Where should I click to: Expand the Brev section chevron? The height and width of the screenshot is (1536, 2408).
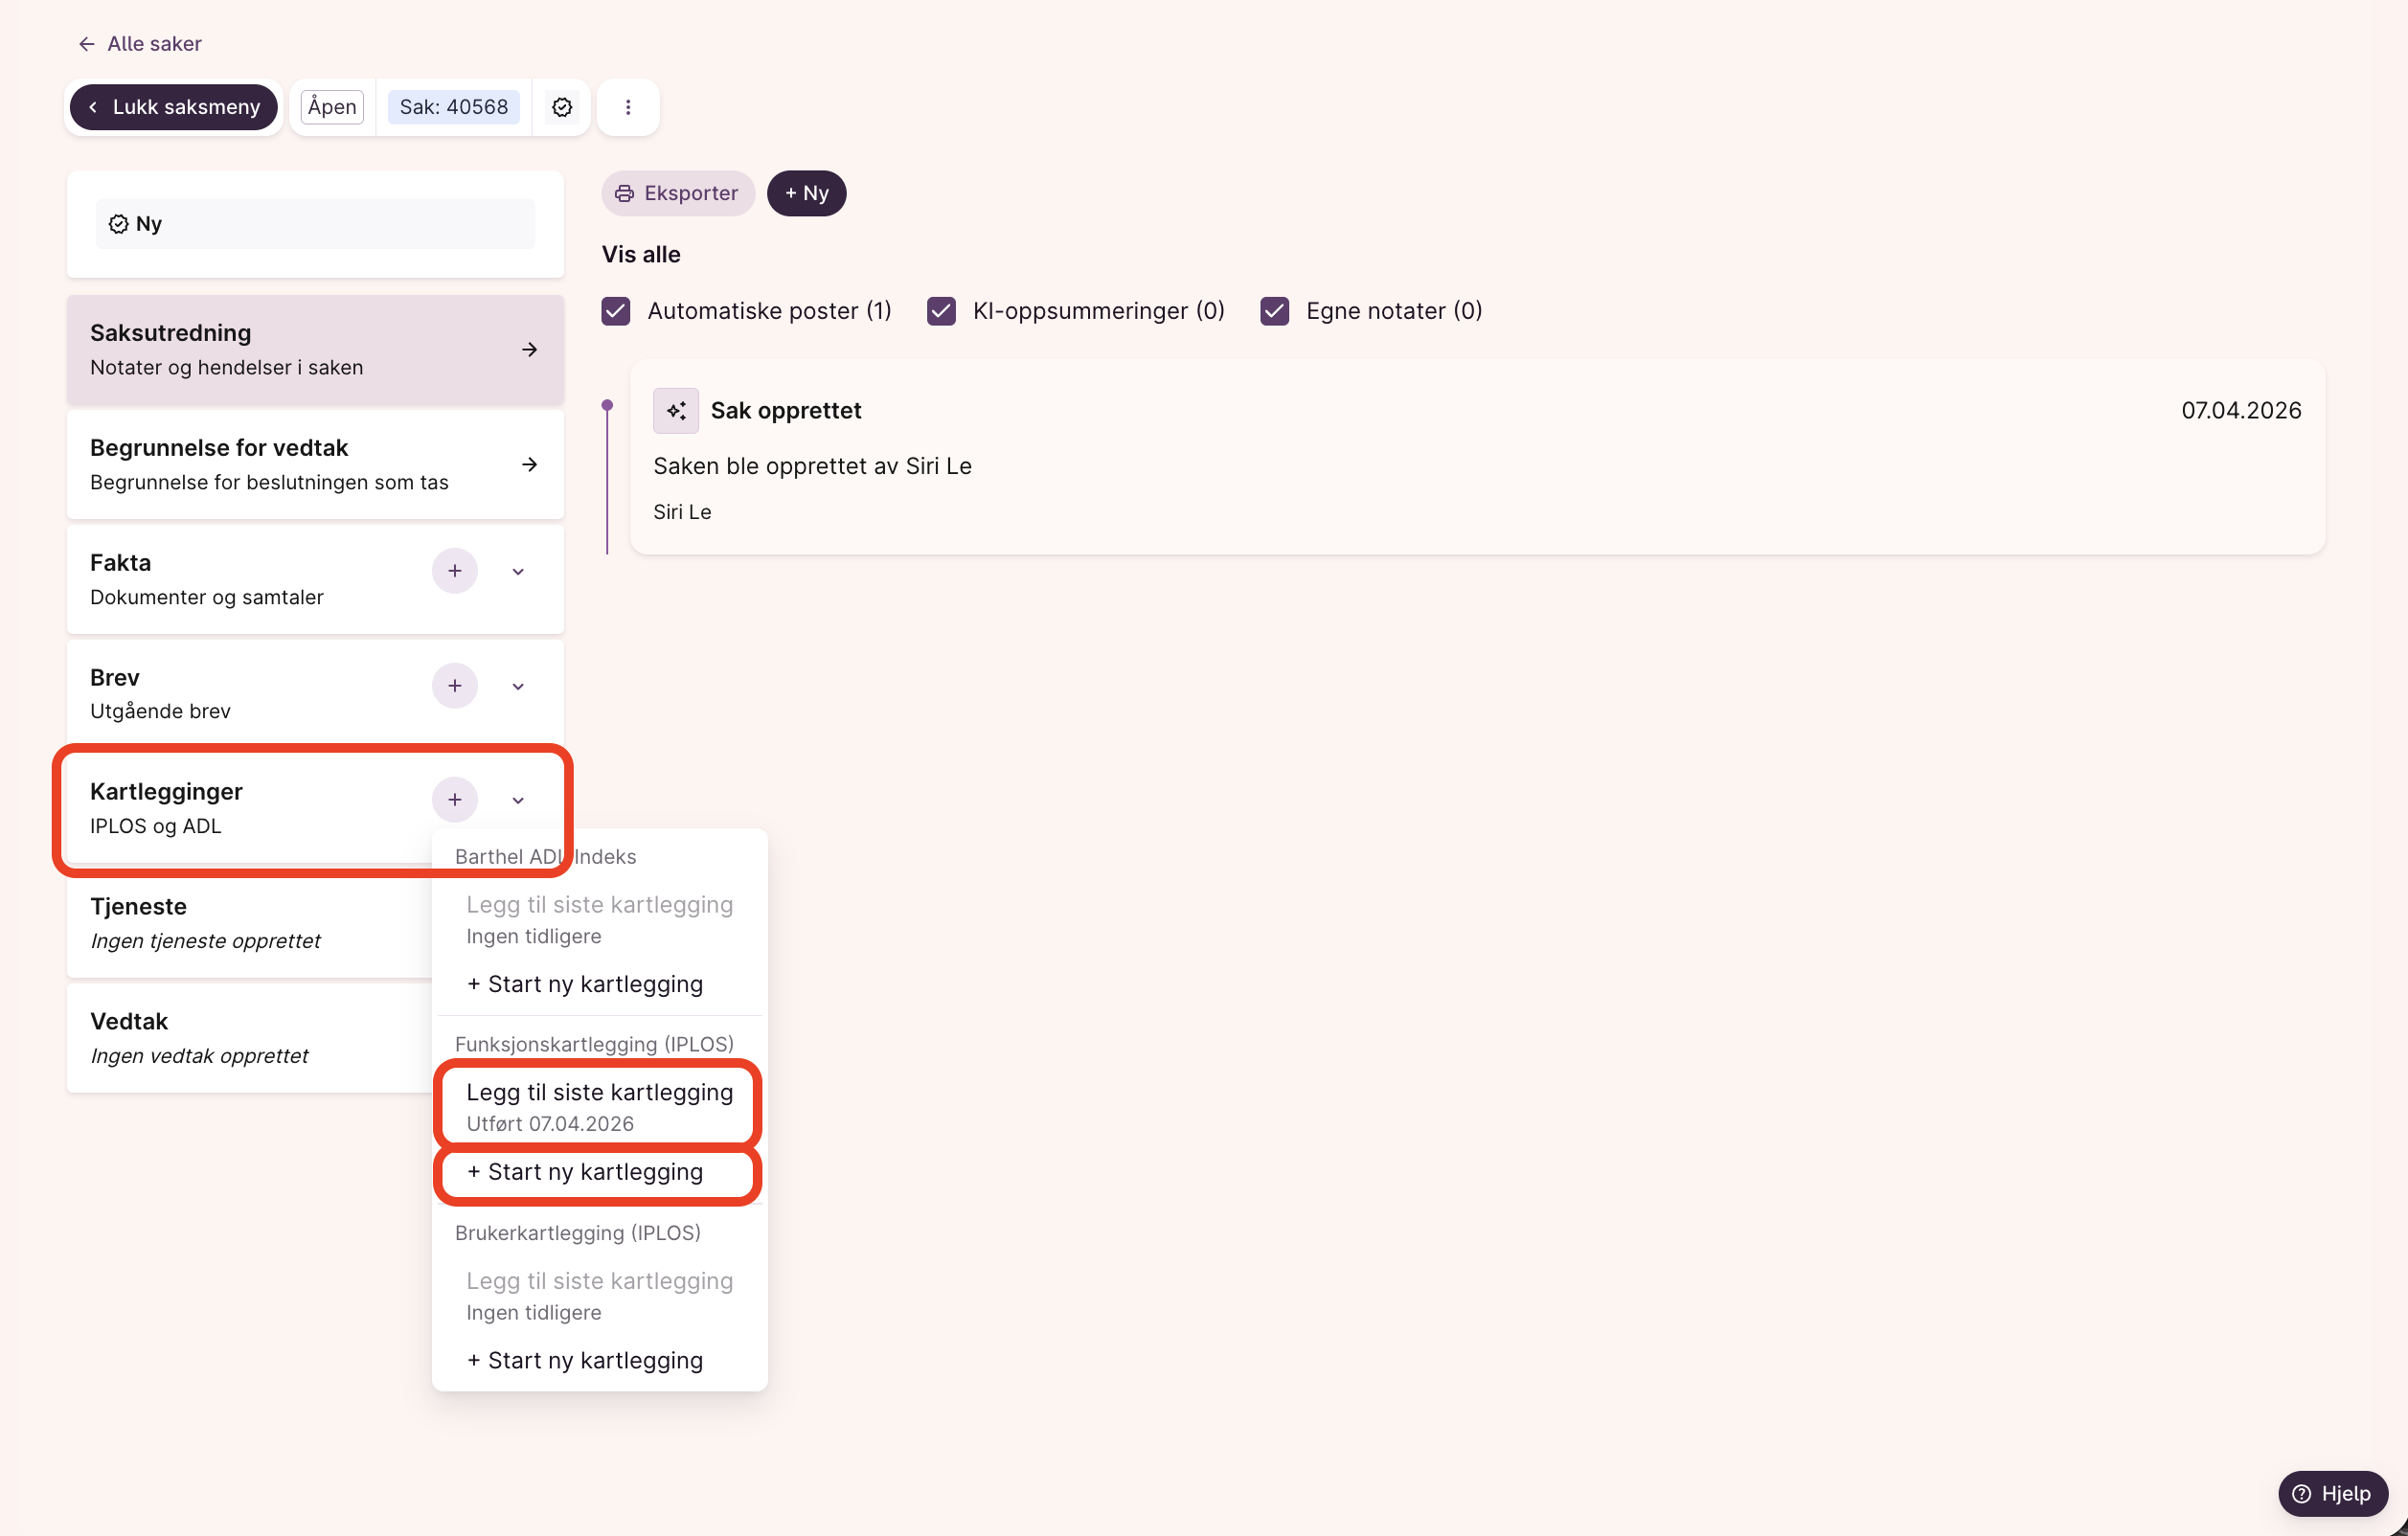click(518, 687)
